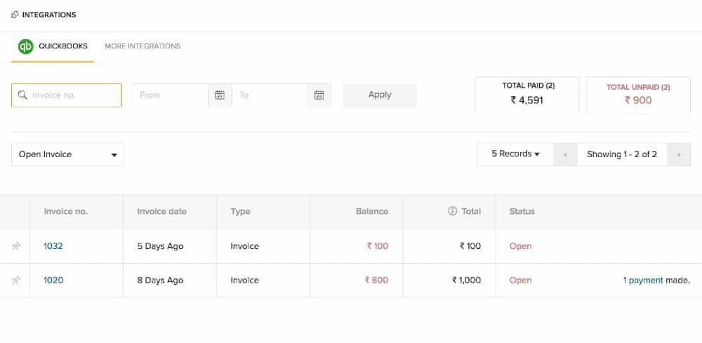Pin invoice 1020 with the pin icon

tap(15, 280)
